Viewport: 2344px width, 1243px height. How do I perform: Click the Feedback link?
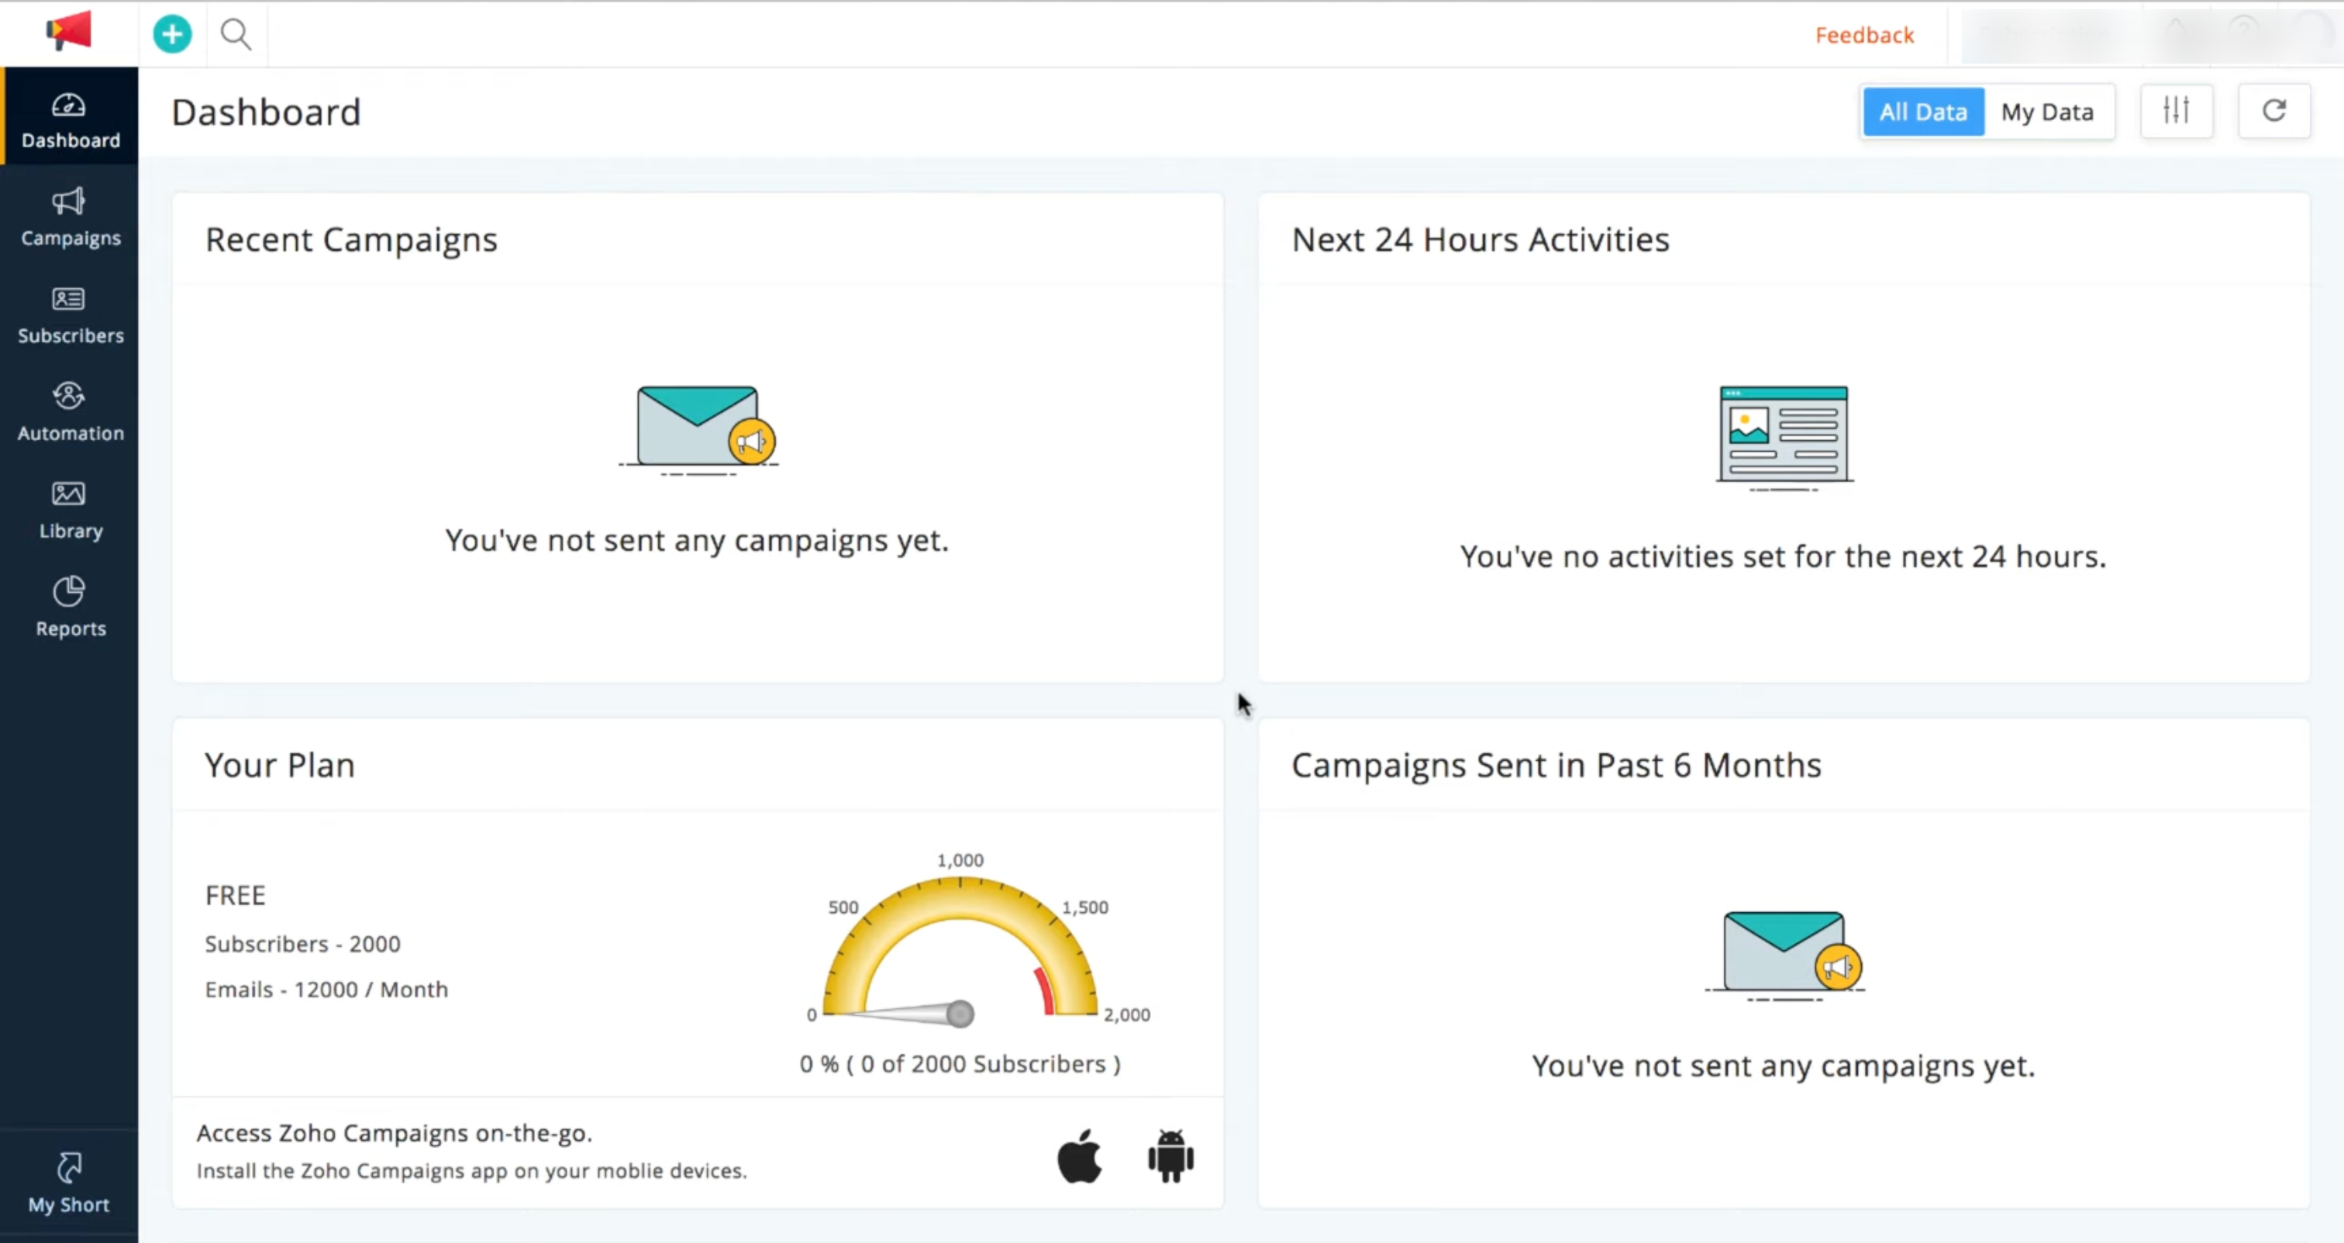(1864, 36)
